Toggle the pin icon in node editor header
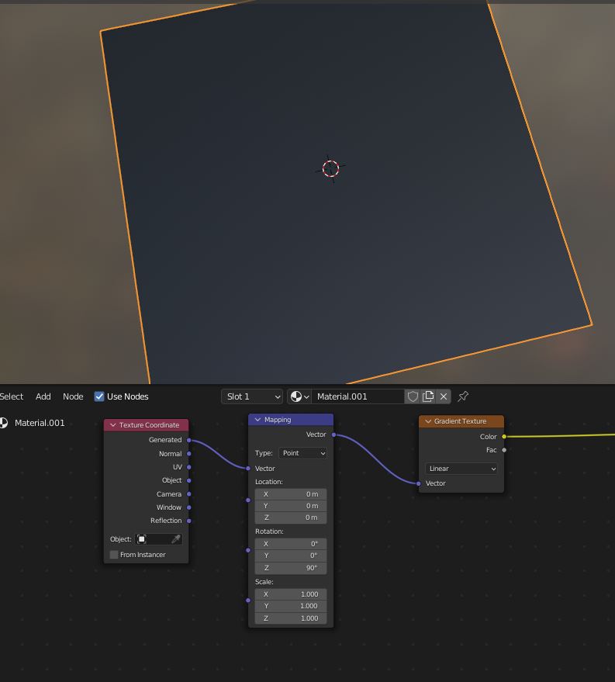The width and height of the screenshot is (615, 682). coord(463,396)
